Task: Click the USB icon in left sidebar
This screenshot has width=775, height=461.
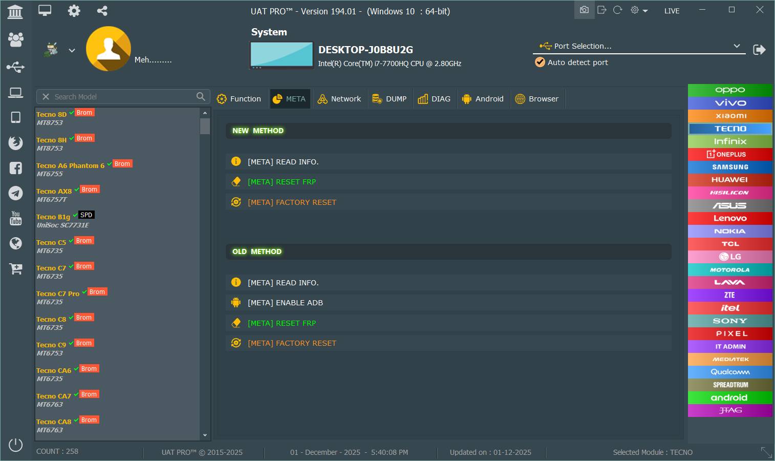Action: 16,67
